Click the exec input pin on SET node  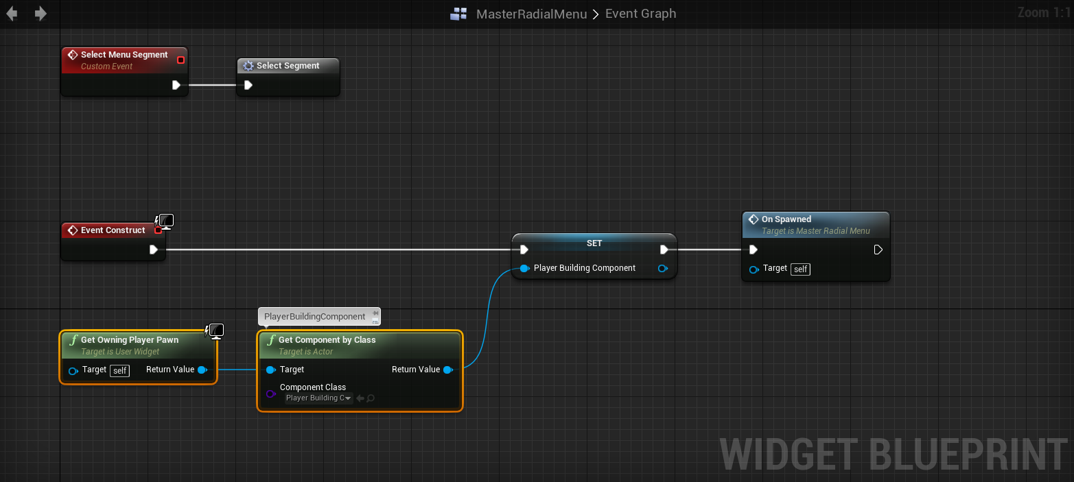(524, 250)
